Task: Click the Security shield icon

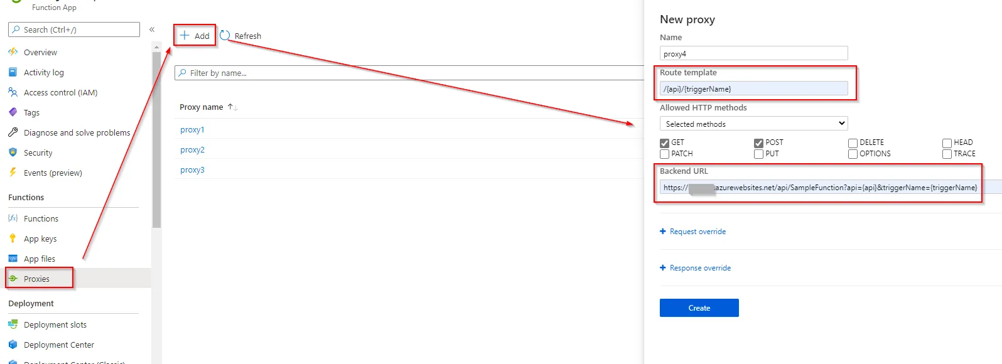Action: click(13, 153)
